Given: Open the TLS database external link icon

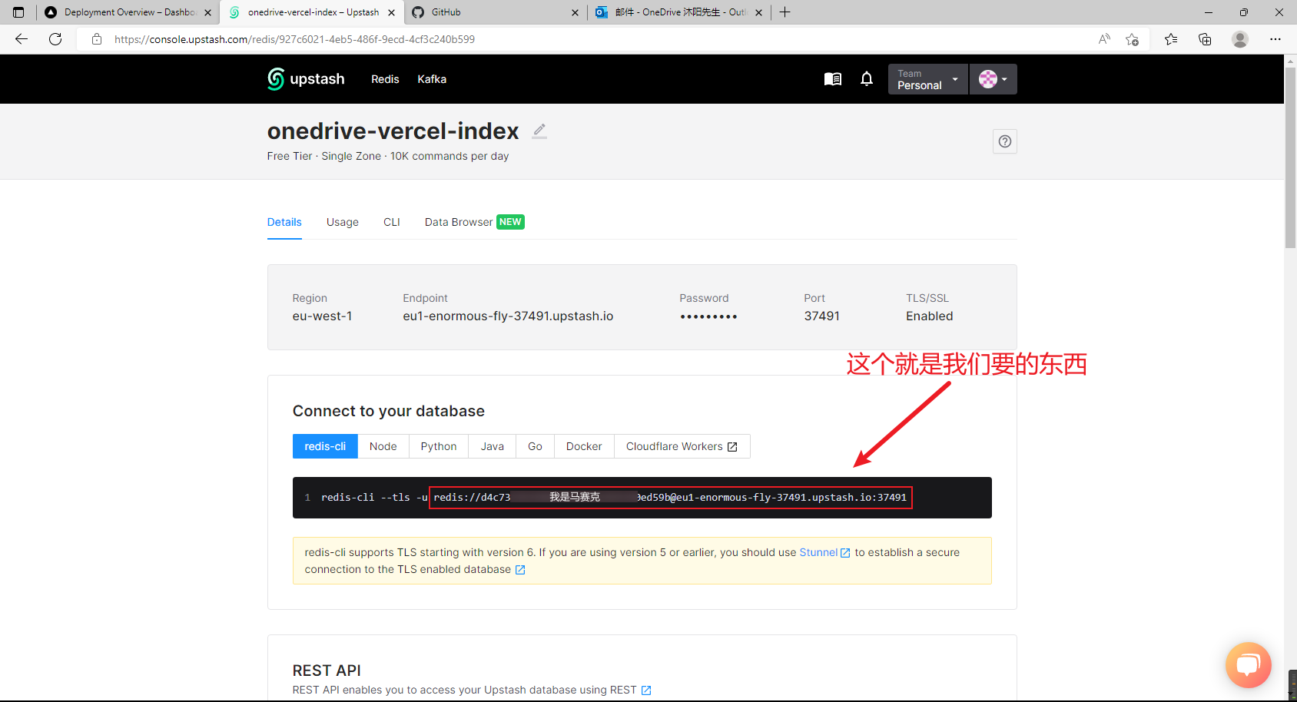Looking at the screenshot, I should pyautogui.click(x=520, y=569).
